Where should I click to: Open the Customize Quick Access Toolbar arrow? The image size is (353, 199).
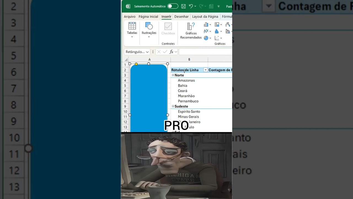point(219,6)
